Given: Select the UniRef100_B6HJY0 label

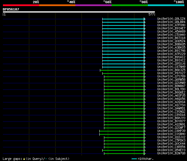Looking at the screenshot, I should (x=171, y=118).
